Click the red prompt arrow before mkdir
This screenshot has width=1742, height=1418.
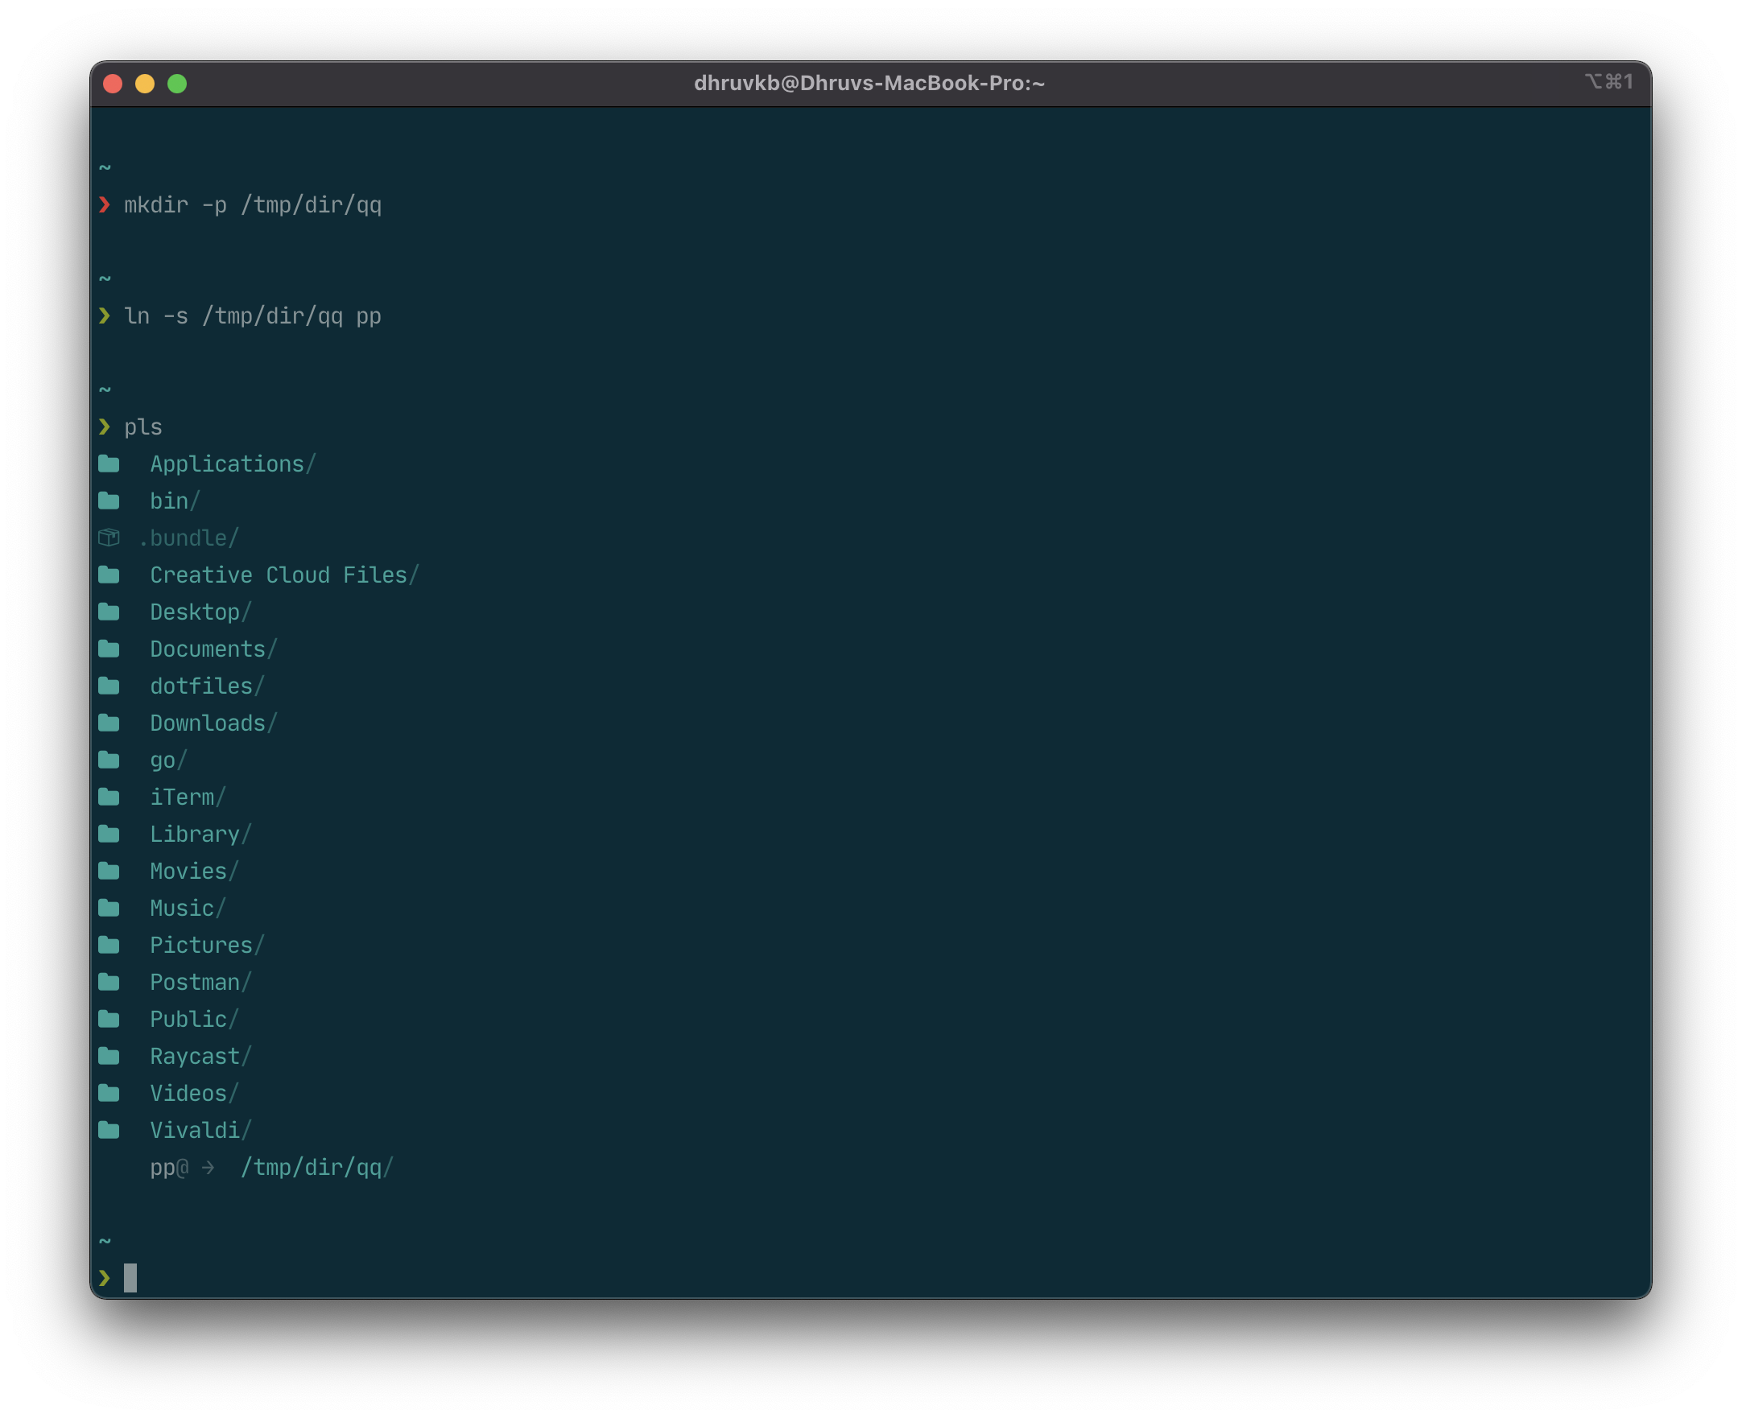(105, 204)
